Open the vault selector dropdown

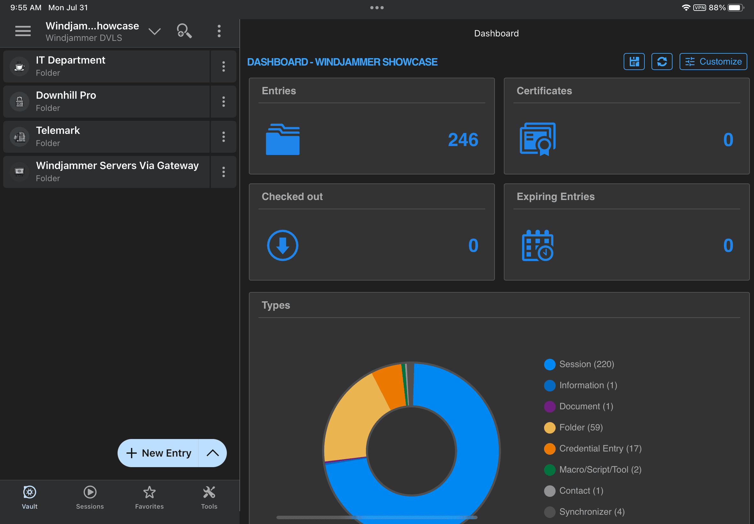click(155, 31)
